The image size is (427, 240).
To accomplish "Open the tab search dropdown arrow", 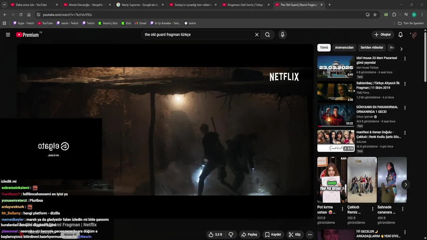I will click(4, 5).
